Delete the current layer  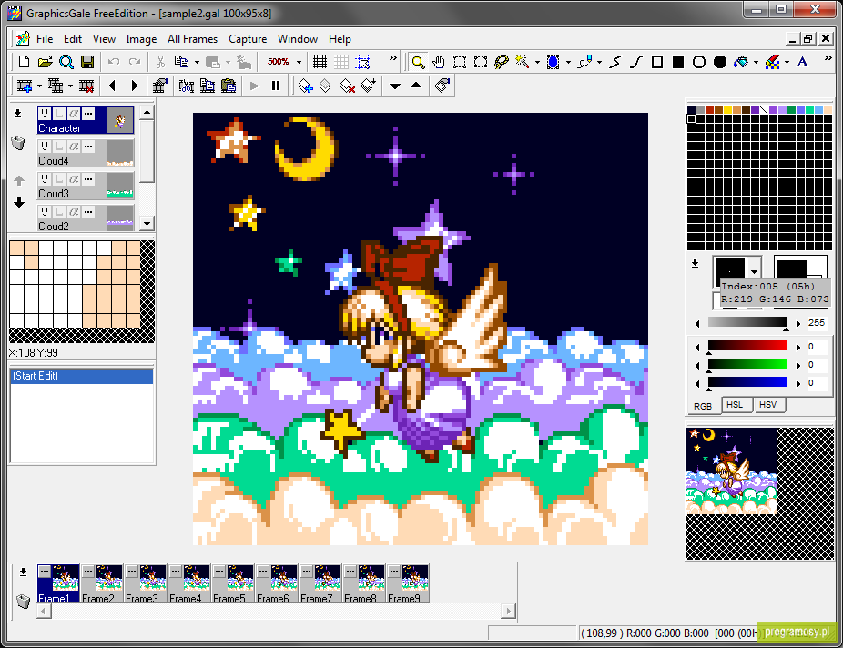348,86
